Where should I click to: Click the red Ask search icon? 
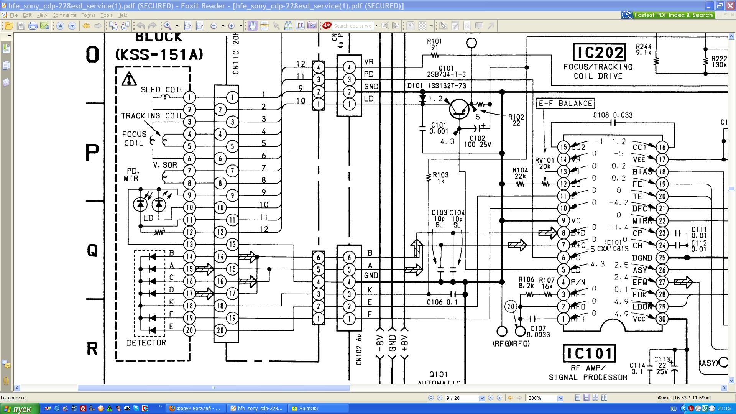click(327, 26)
